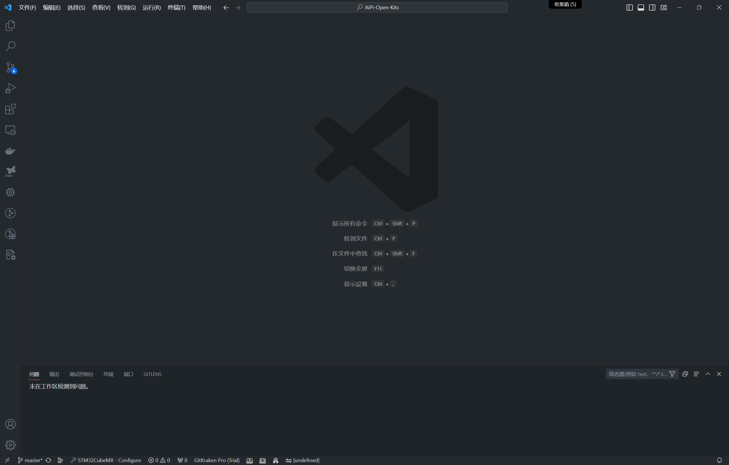Open the Run and Debug view
Screen dimensions: 729x465
10,88
